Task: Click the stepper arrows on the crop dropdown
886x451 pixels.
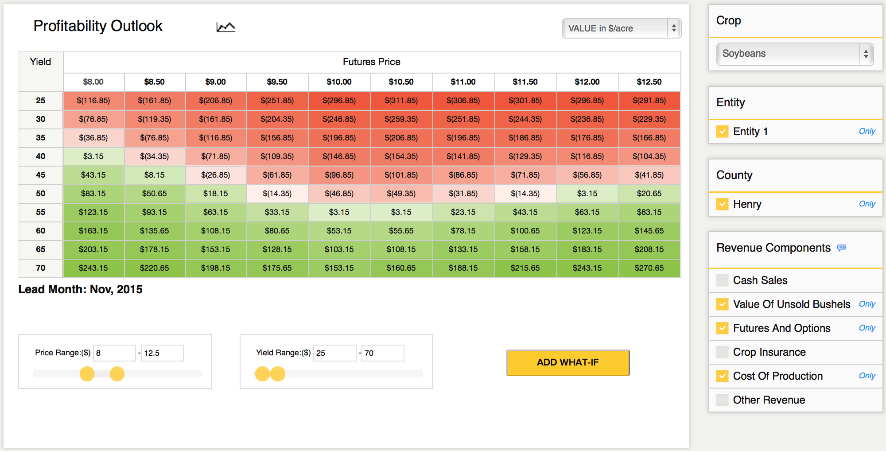Action: point(867,54)
